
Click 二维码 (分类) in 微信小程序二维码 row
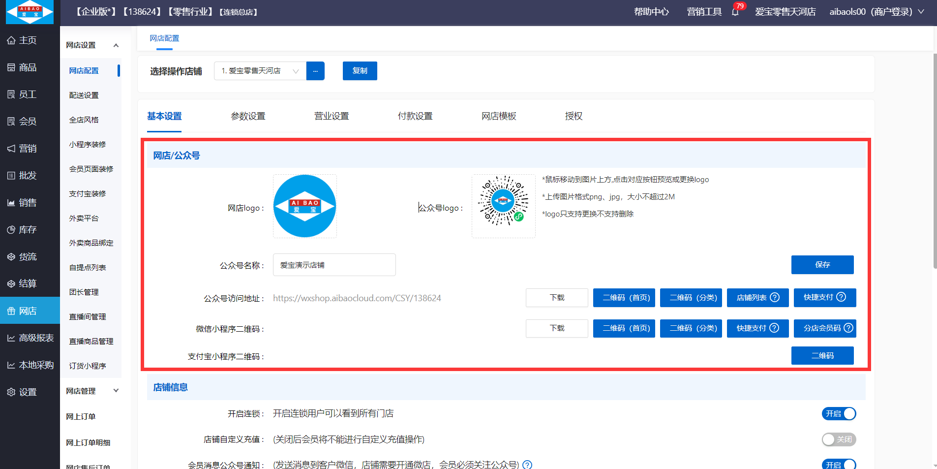pyautogui.click(x=691, y=328)
